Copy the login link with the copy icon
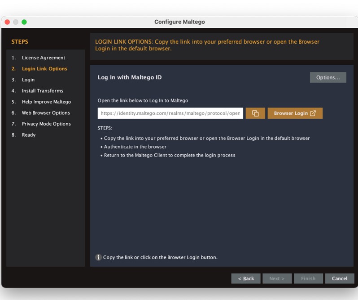358x300 pixels. 255,113
